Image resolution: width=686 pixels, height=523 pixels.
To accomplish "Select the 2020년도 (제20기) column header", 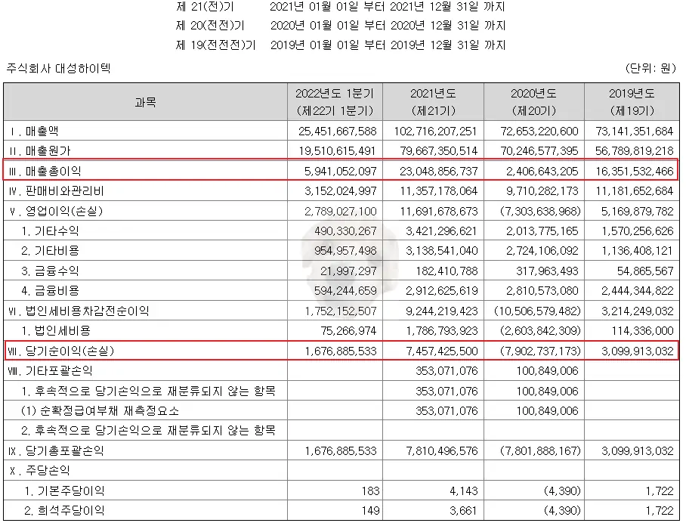I will tap(533, 102).
